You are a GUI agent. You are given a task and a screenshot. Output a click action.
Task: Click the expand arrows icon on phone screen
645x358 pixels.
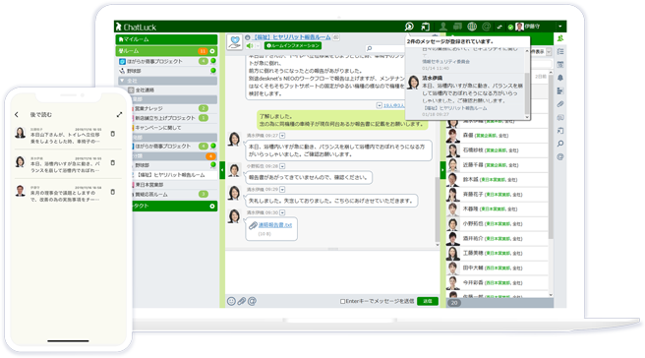tap(119, 114)
